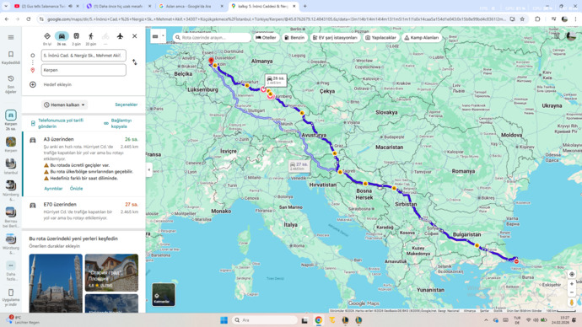Click the 26 sa. route label on map

[x=276, y=80]
